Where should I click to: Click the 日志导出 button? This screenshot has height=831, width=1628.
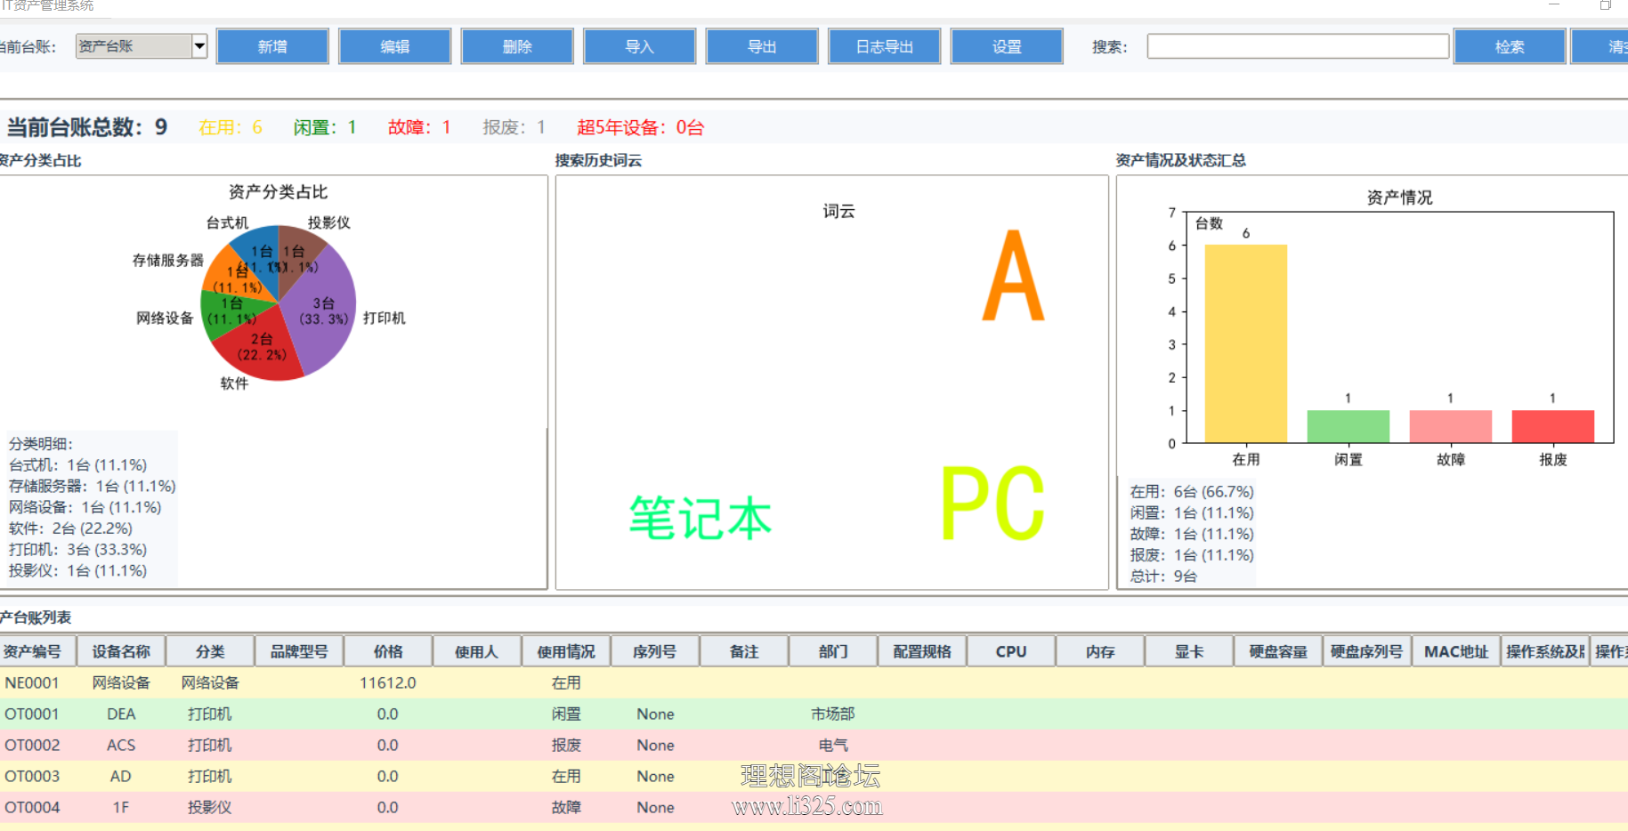884,46
